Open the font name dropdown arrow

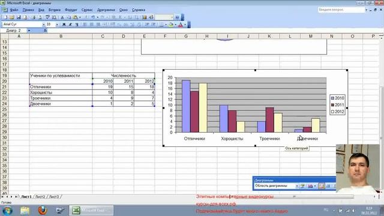pyautogui.click(x=44, y=24)
